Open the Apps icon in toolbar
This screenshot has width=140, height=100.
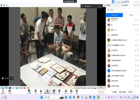pyautogui.click(x=71, y=92)
